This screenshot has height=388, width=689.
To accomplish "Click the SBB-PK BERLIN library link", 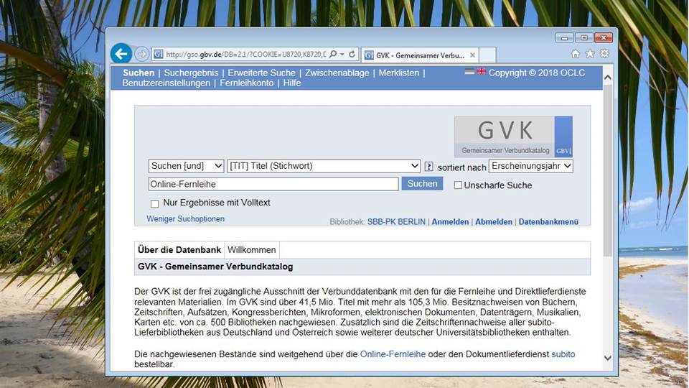I will [x=396, y=222].
